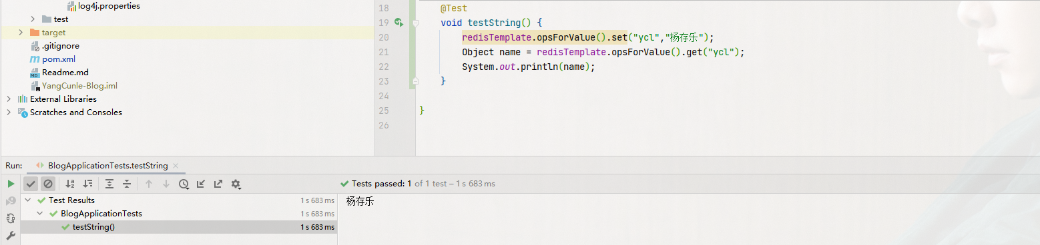Collapse the Test Results tree node
This screenshot has height=245, width=1040.
pos(28,200)
